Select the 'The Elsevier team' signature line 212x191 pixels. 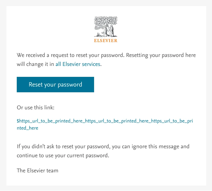click(x=37, y=170)
